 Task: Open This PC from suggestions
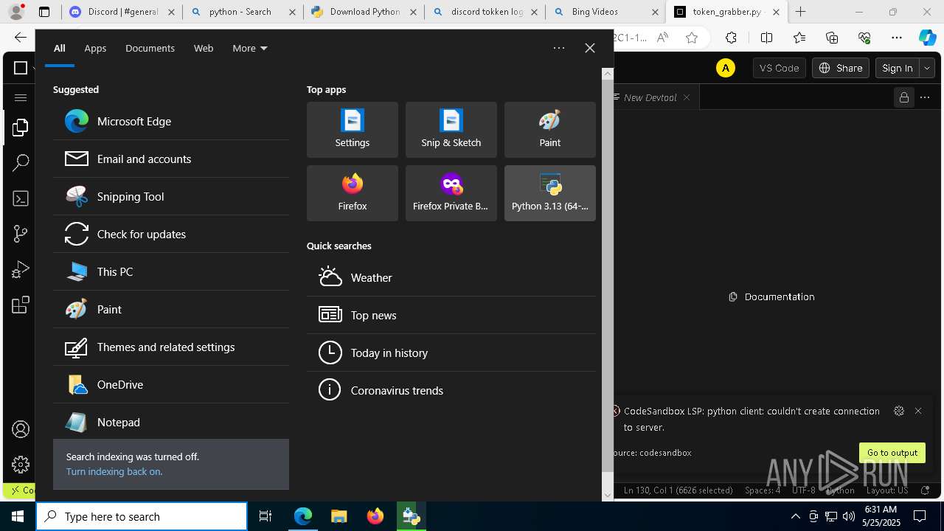pyautogui.click(x=171, y=271)
